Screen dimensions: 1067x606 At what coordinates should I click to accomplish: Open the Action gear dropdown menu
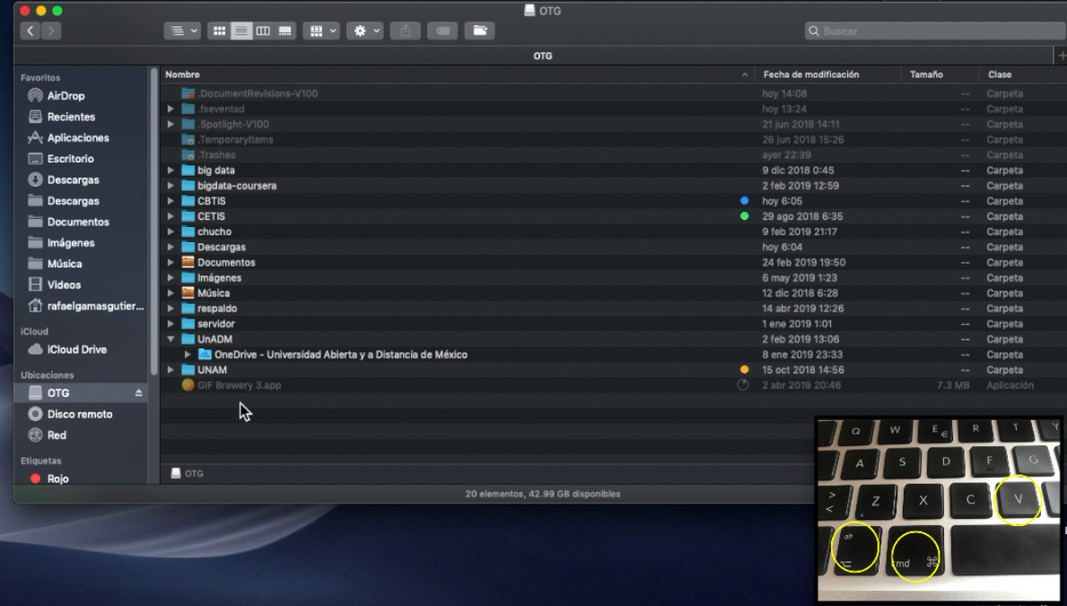[366, 31]
